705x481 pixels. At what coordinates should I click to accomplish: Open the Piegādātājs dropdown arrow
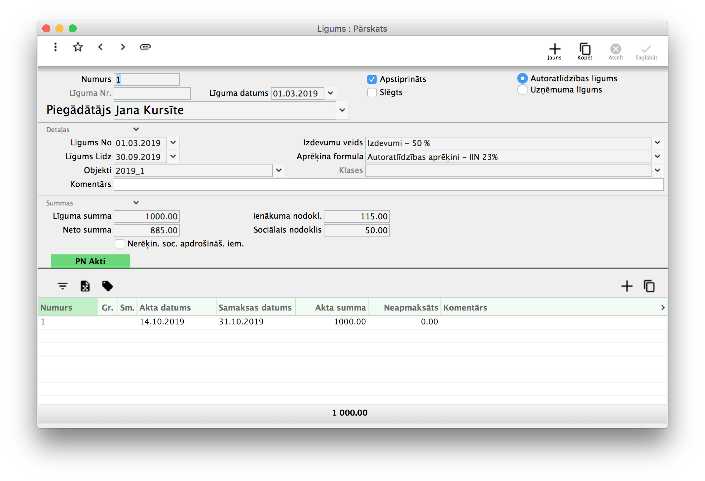point(342,110)
